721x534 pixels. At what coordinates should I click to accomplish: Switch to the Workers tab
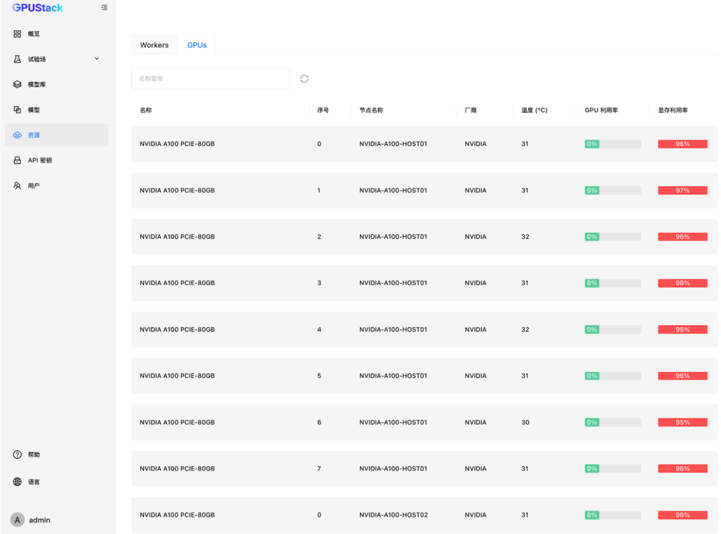click(154, 45)
